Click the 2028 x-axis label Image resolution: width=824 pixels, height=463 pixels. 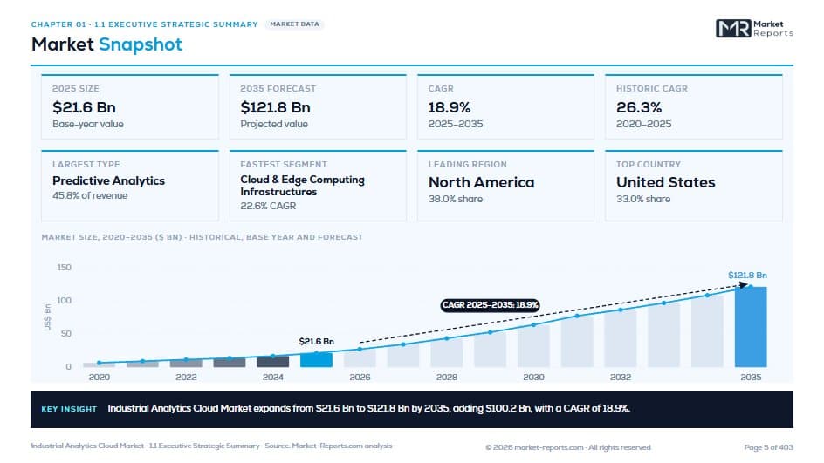[x=447, y=377]
